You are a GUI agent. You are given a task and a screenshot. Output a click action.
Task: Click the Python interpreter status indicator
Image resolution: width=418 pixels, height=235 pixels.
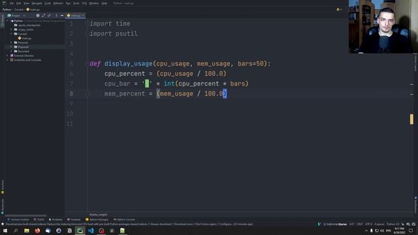tap(393, 225)
